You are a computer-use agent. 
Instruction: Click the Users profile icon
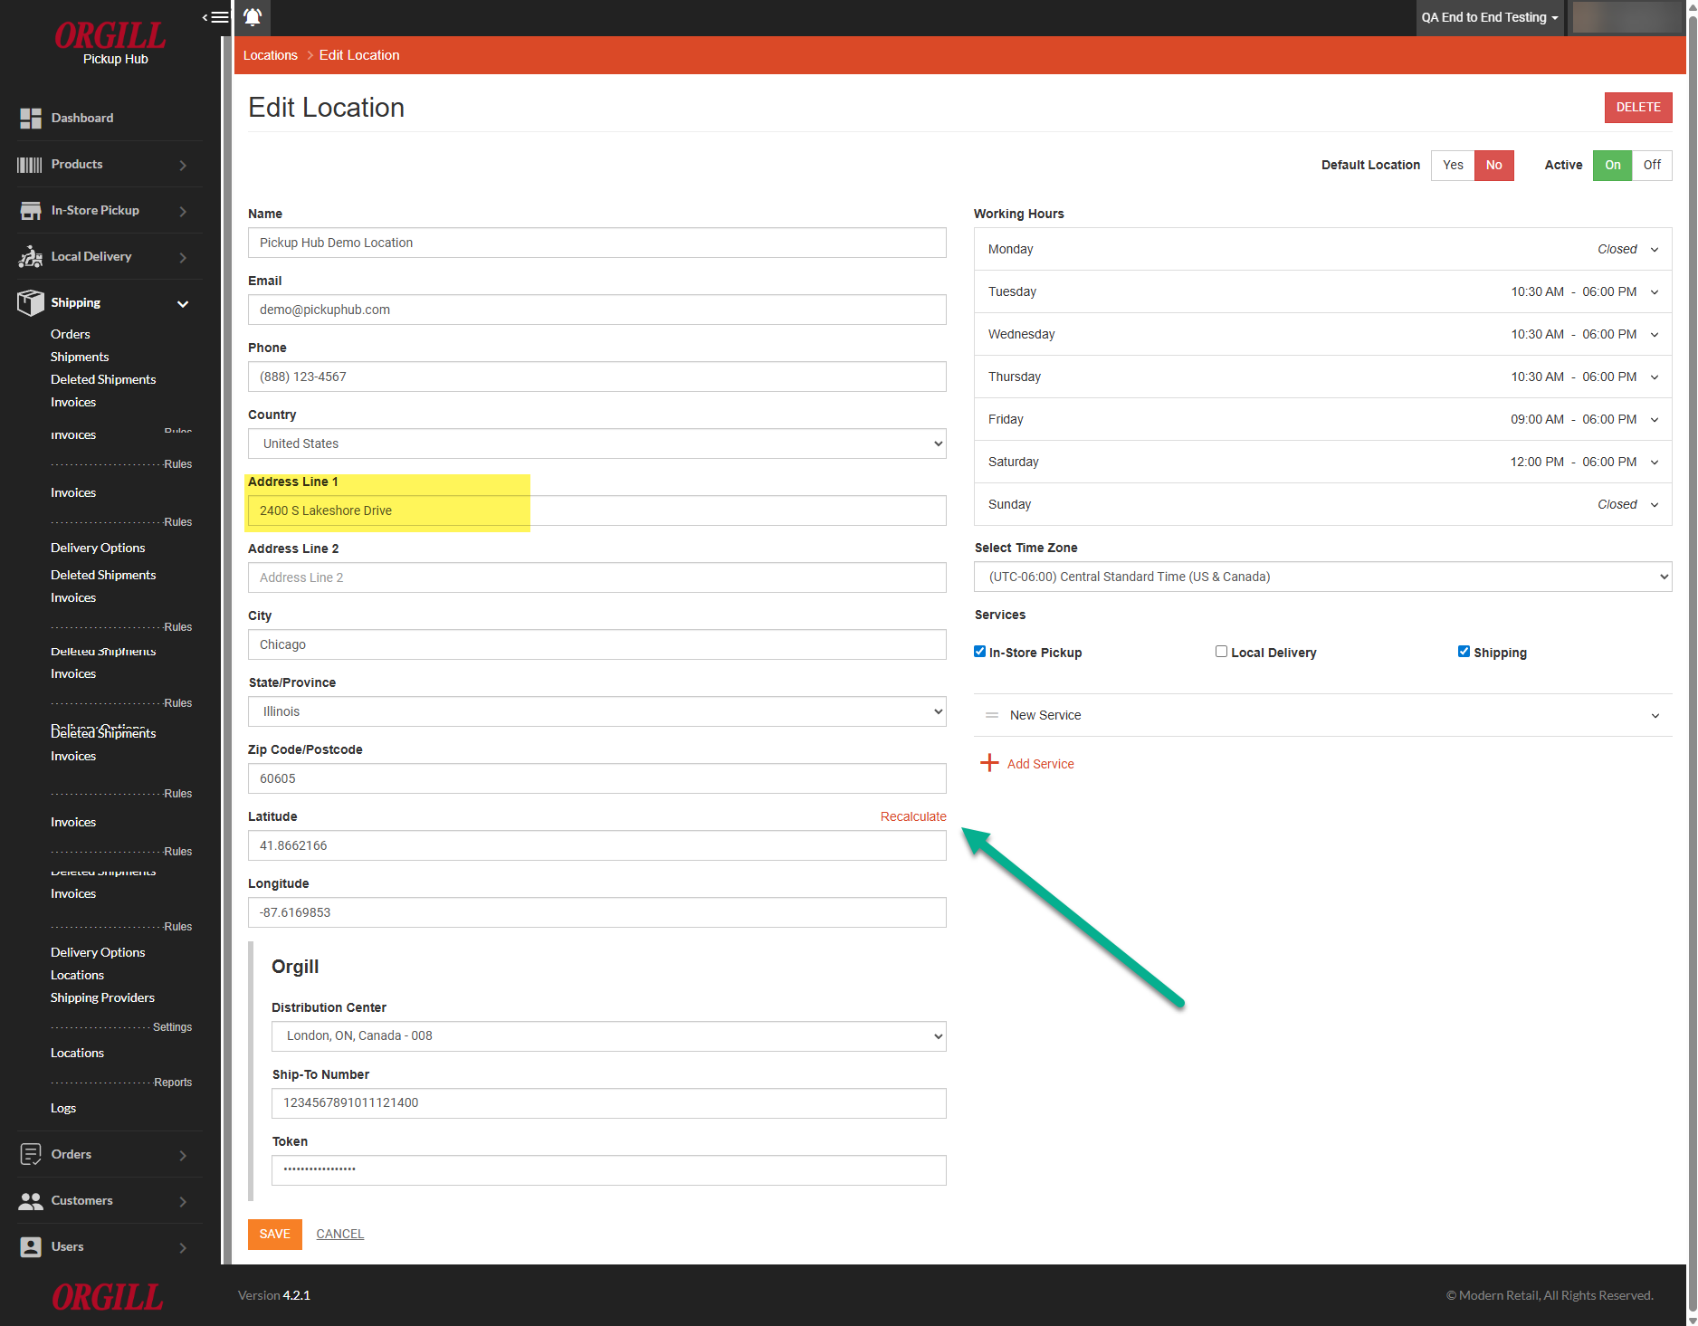pyautogui.click(x=31, y=1247)
